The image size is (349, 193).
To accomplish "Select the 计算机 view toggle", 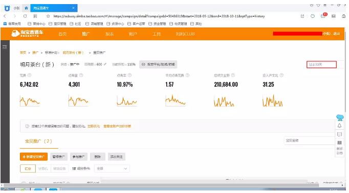I will [x=43, y=168].
